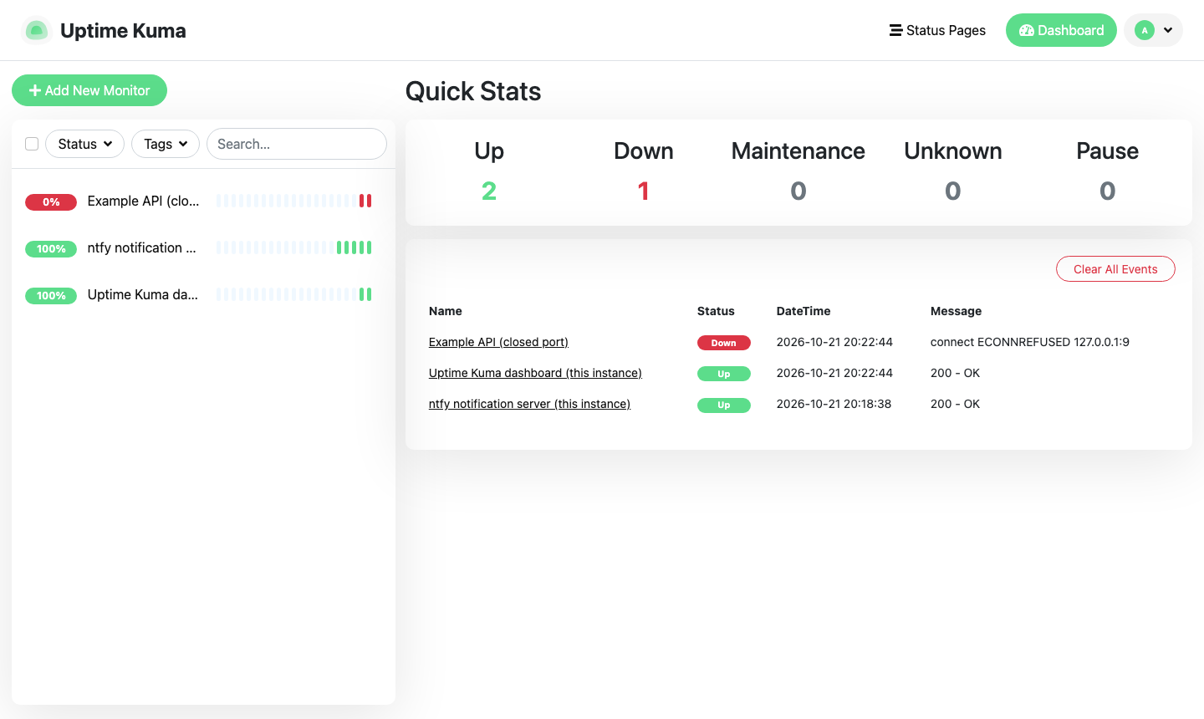Click the green heartbeat bars of Uptime Kuma dashboard
Viewport: 1204px width, 719px height.
(365, 294)
